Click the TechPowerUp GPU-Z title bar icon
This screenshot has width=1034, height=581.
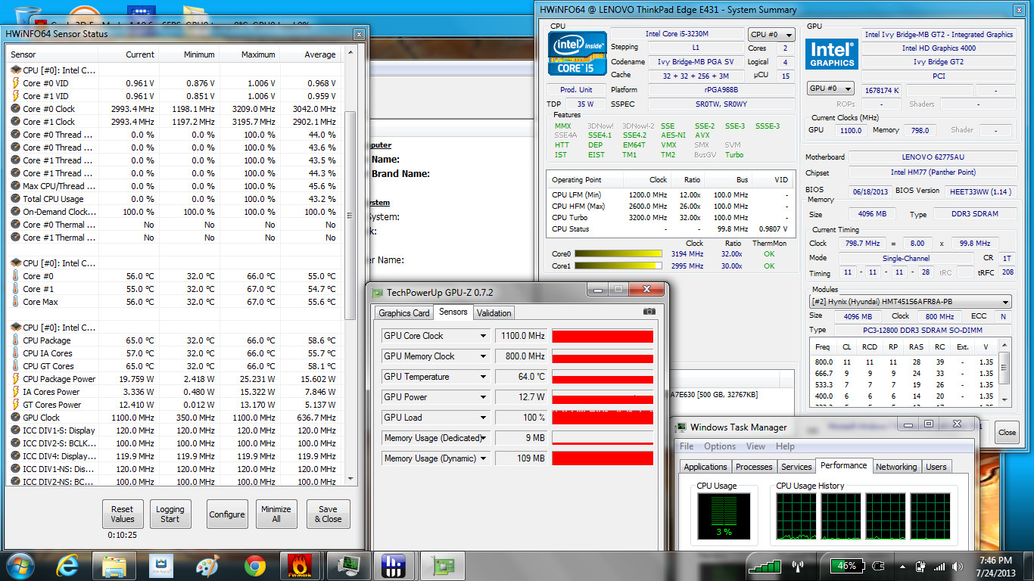pos(376,292)
